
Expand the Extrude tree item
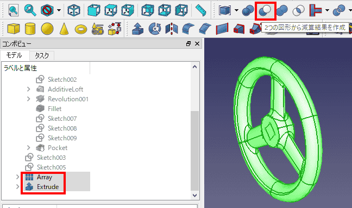17,186
